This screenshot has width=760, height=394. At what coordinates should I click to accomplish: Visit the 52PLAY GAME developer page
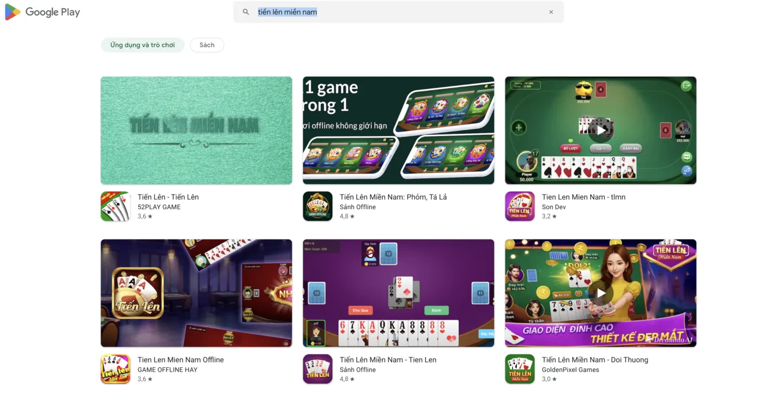click(x=159, y=207)
